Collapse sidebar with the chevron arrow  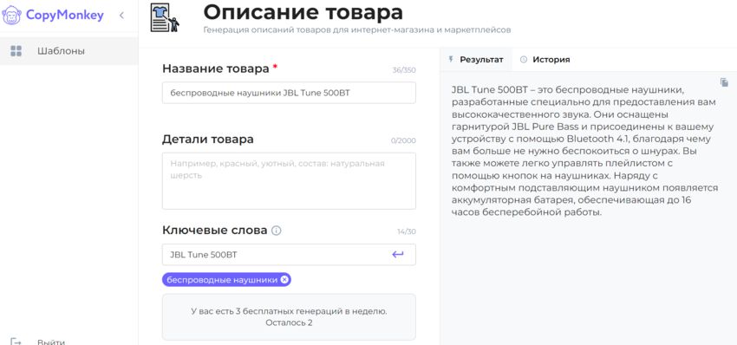[121, 15]
